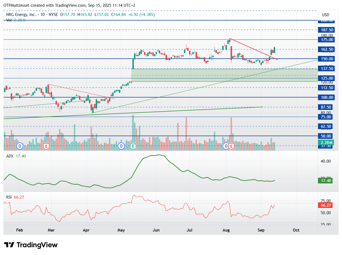Image resolution: width=342 pixels, height=255 pixels.
Task: Click the NRG Energy, Inc. symbol title
Action: [x=21, y=15]
